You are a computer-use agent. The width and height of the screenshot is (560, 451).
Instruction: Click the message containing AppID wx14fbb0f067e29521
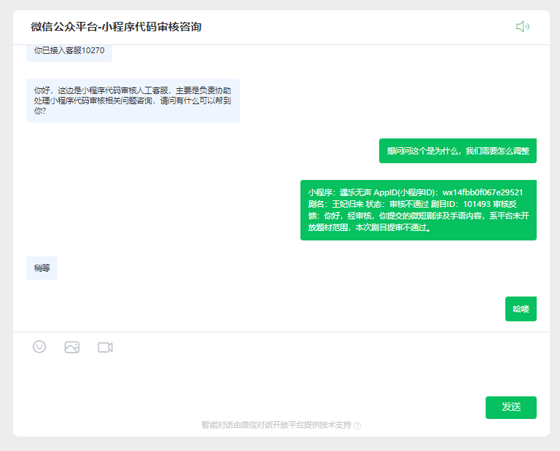[x=419, y=210]
